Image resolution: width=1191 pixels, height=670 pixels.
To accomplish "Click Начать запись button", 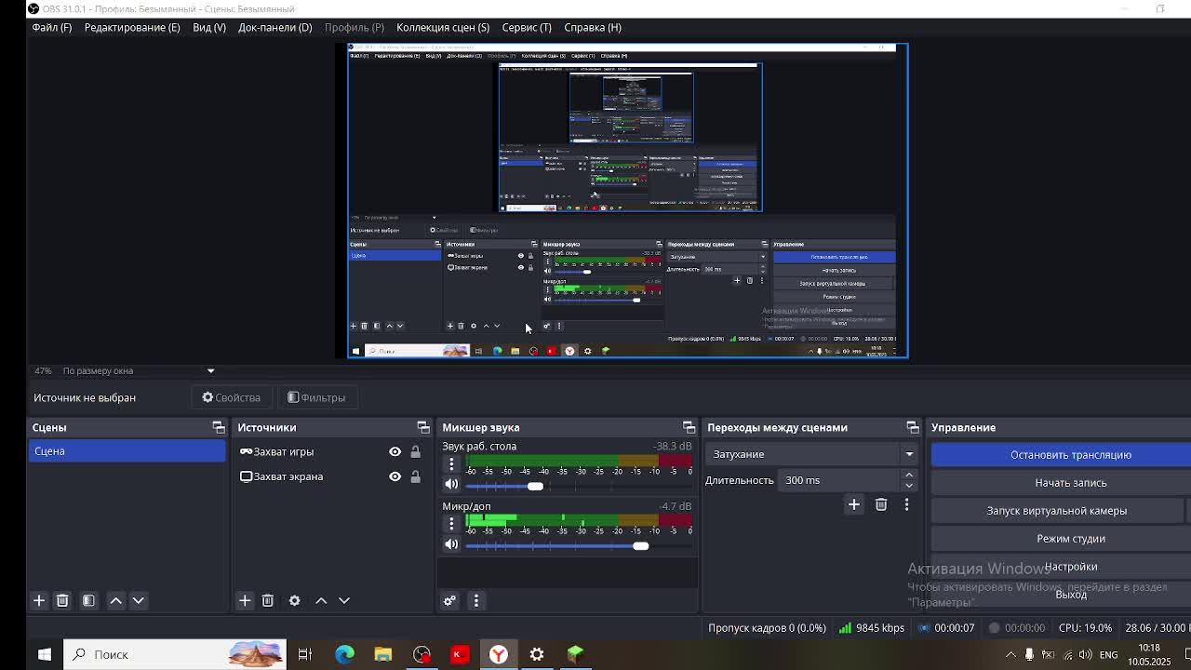I will (x=1062, y=482).
